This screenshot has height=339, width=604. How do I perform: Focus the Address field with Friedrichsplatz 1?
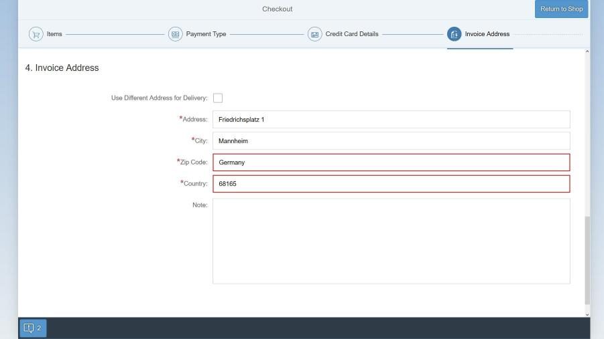391,120
